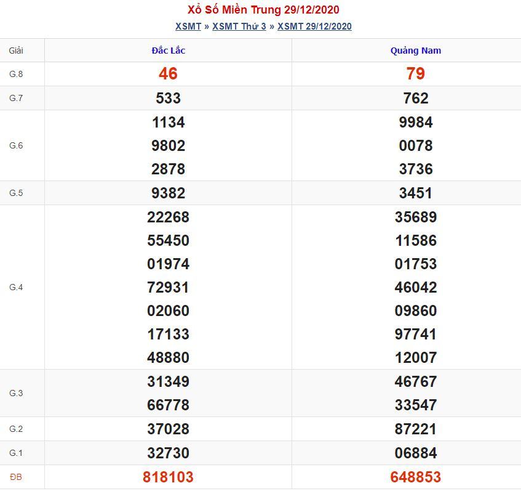Select the G.2 row label
This screenshot has width=521, height=491.
16,429
